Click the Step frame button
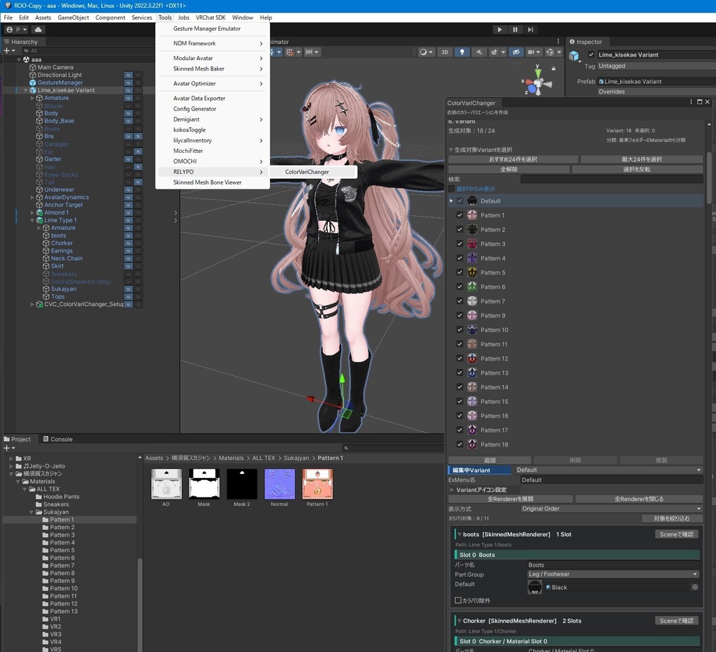 pyautogui.click(x=530, y=29)
